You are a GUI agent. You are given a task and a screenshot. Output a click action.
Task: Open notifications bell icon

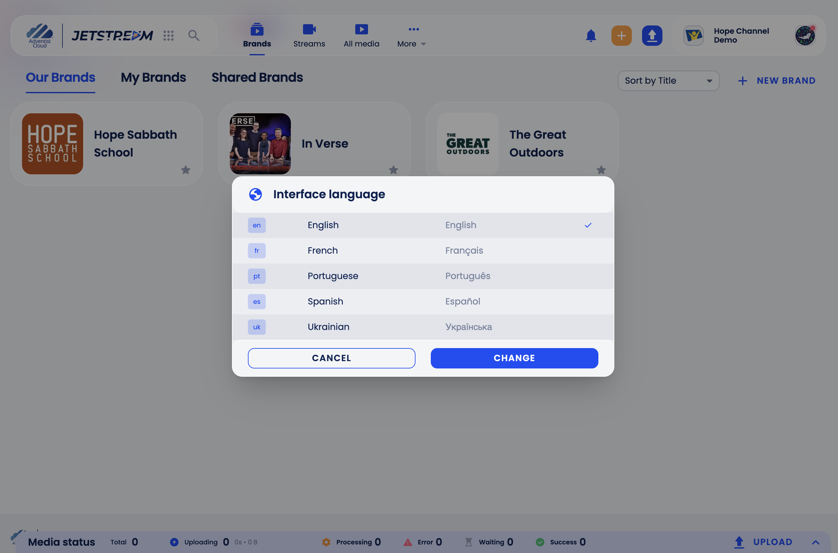[591, 36]
